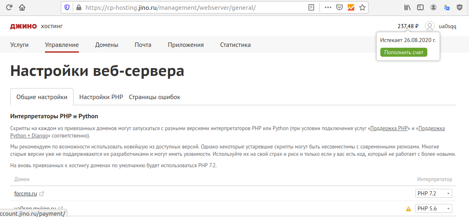Open forcms.ru external link icon
Screen dimensions: 469x217
point(41,194)
